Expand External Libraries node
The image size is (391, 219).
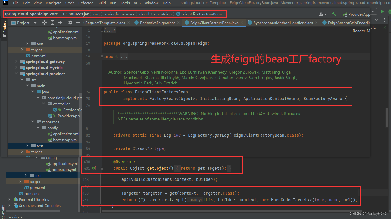9,200
